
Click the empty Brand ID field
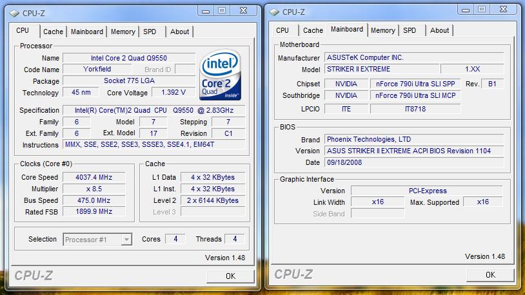click(185, 69)
